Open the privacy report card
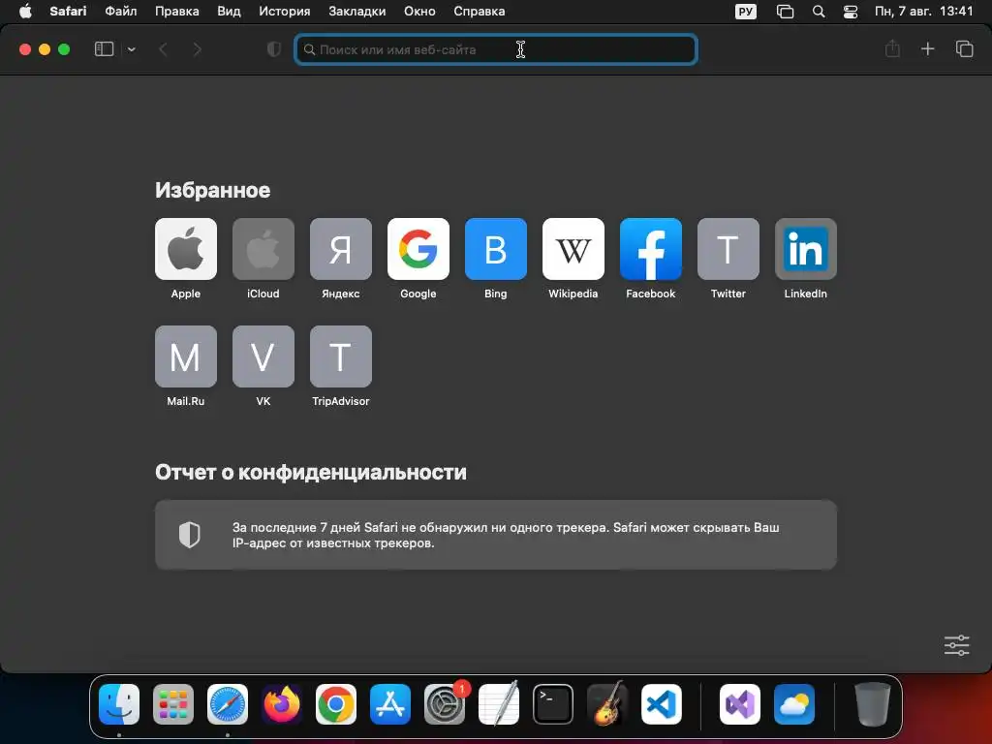This screenshot has width=992, height=744. point(495,535)
